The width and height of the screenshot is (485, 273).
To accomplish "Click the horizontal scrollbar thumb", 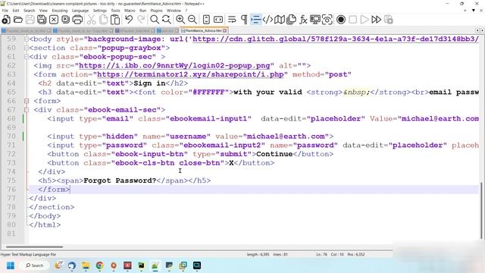I will 34,247.
